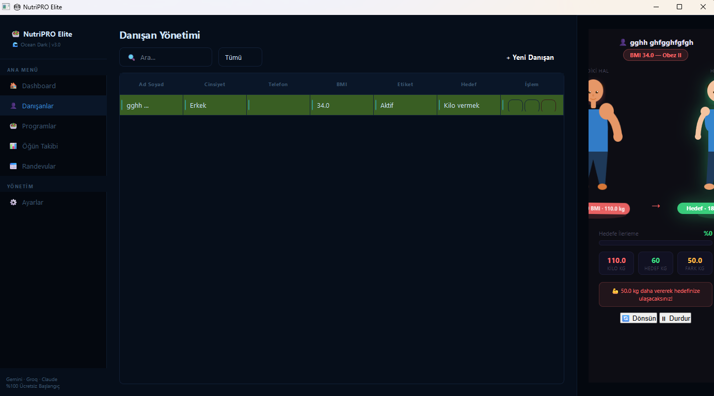Select the gghh client row name cell

pyautogui.click(x=151, y=105)
